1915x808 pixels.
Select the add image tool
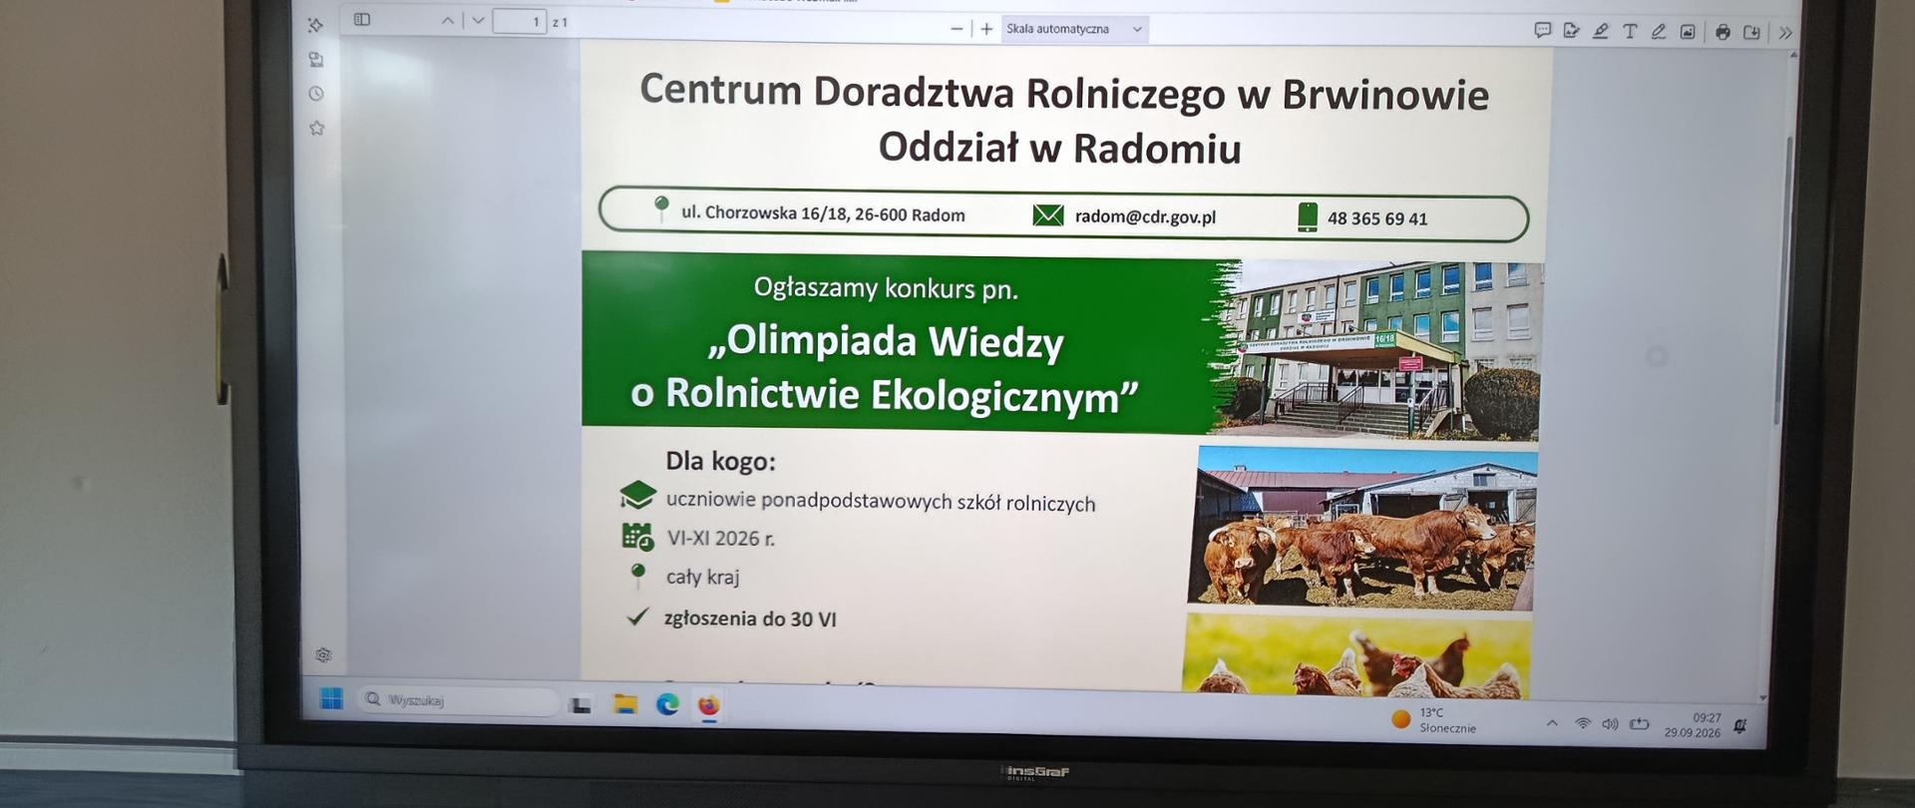(1688, 32)
